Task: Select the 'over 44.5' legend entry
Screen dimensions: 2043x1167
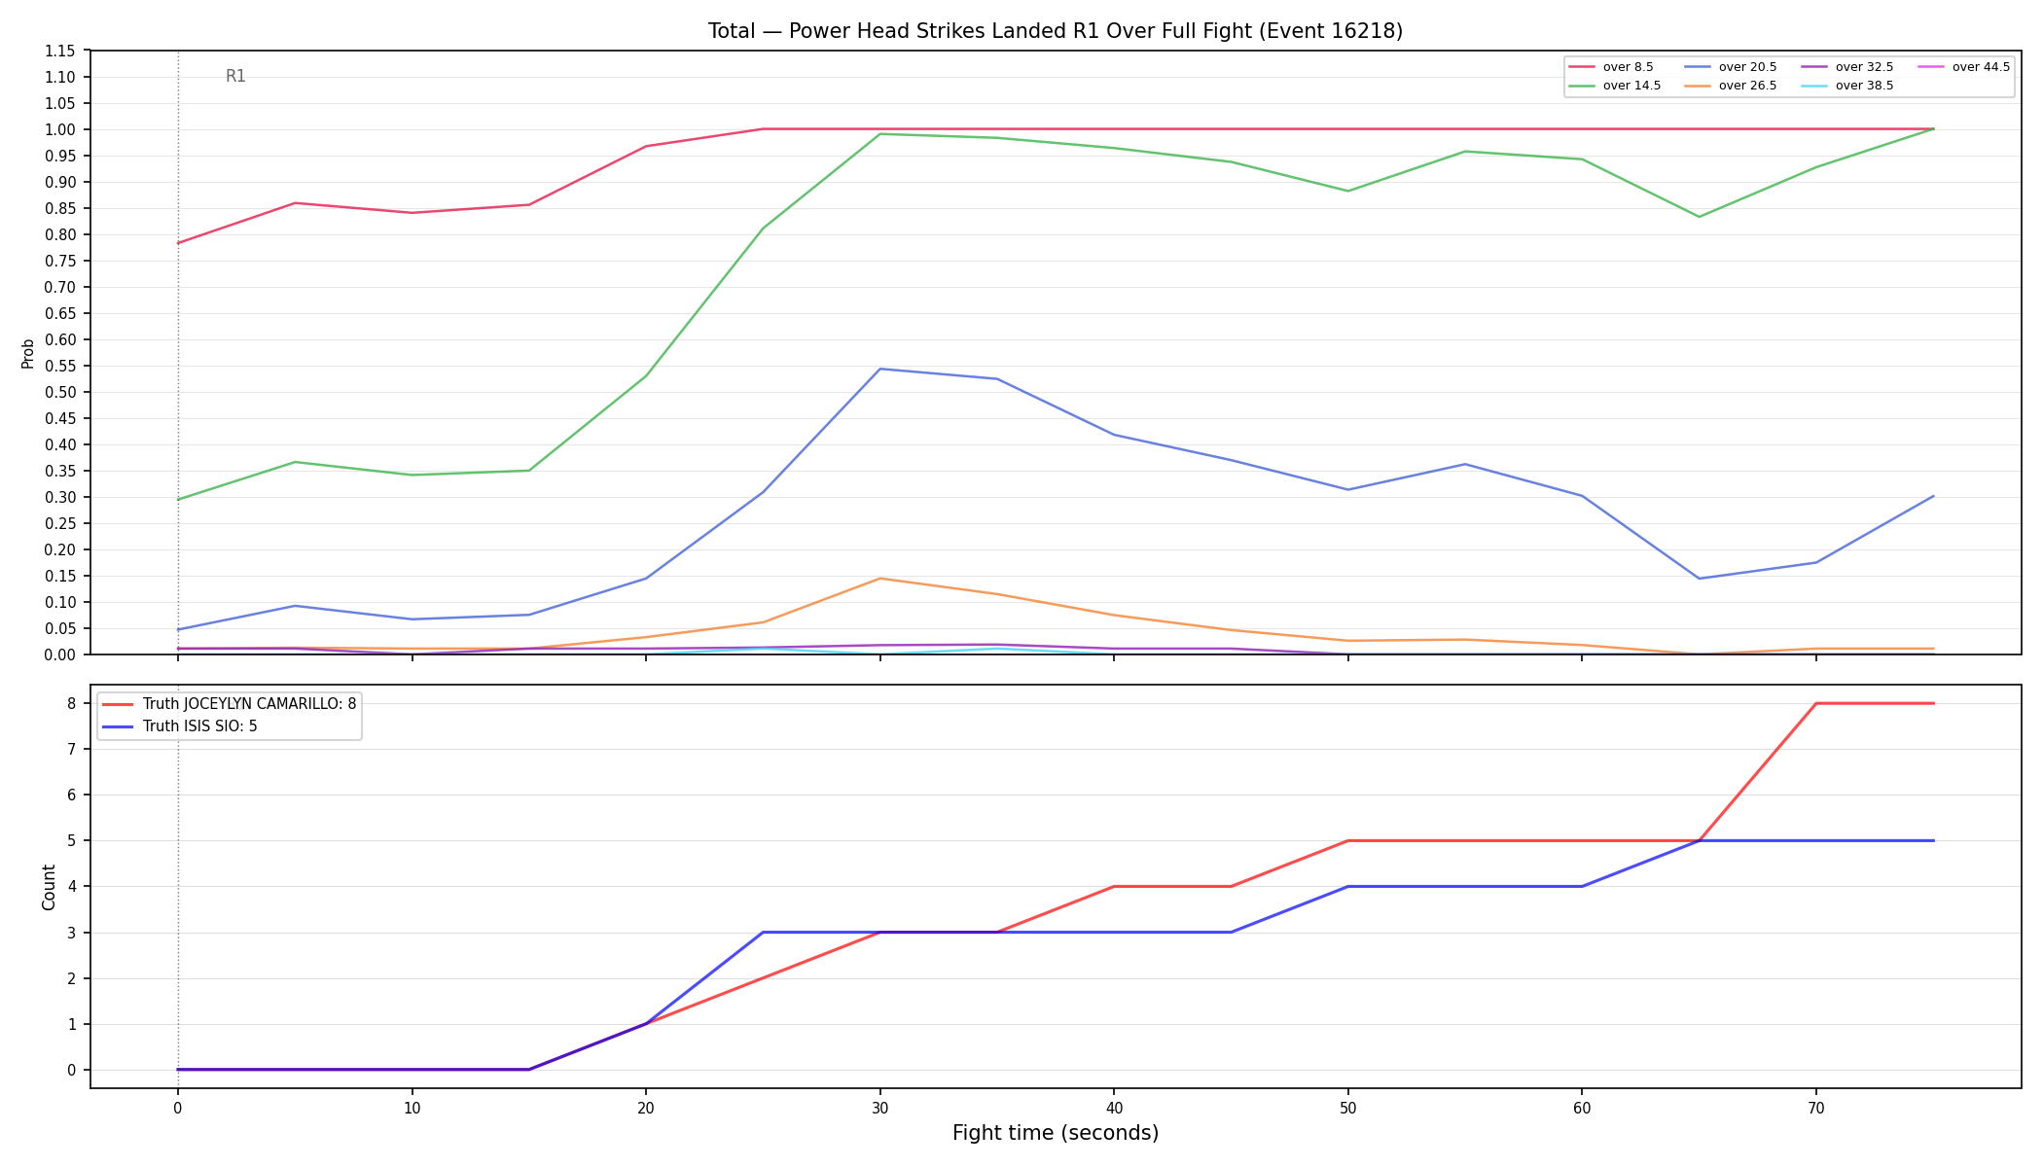Action: coord(1964,67)
